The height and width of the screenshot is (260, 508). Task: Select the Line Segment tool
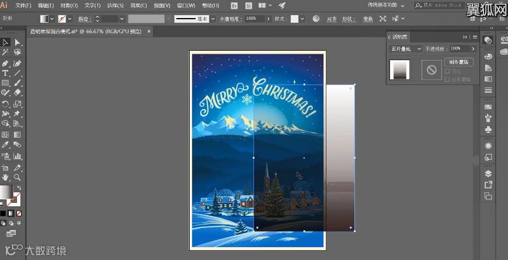coord(18,73)
